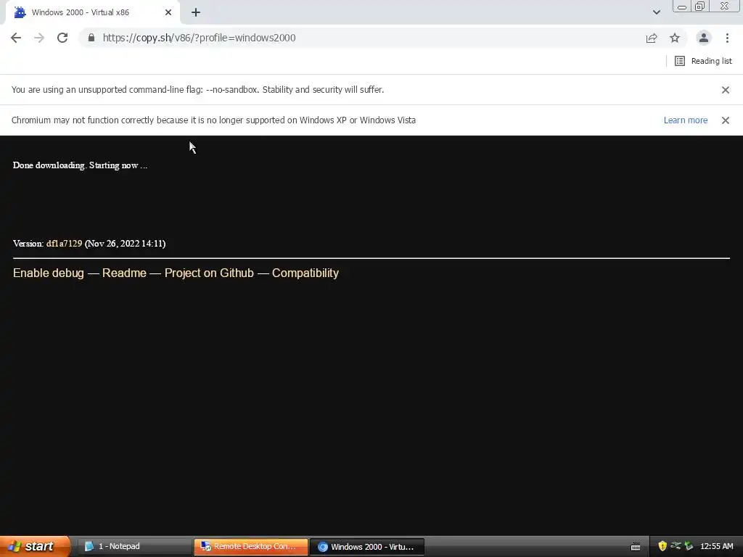Dismiss the Windows XP unsupported warning

click(725, 120)
